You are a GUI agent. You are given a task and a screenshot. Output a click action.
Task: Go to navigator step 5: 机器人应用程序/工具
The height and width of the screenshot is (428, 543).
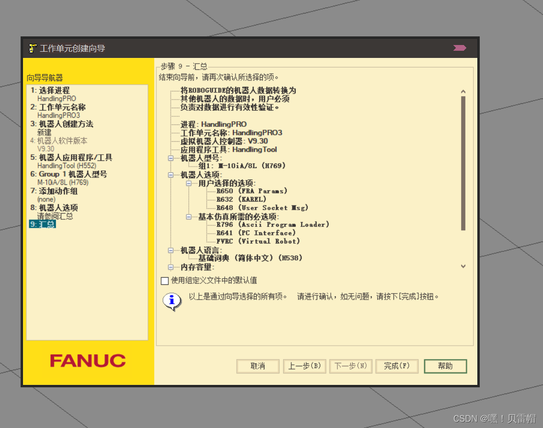point(71,158)
